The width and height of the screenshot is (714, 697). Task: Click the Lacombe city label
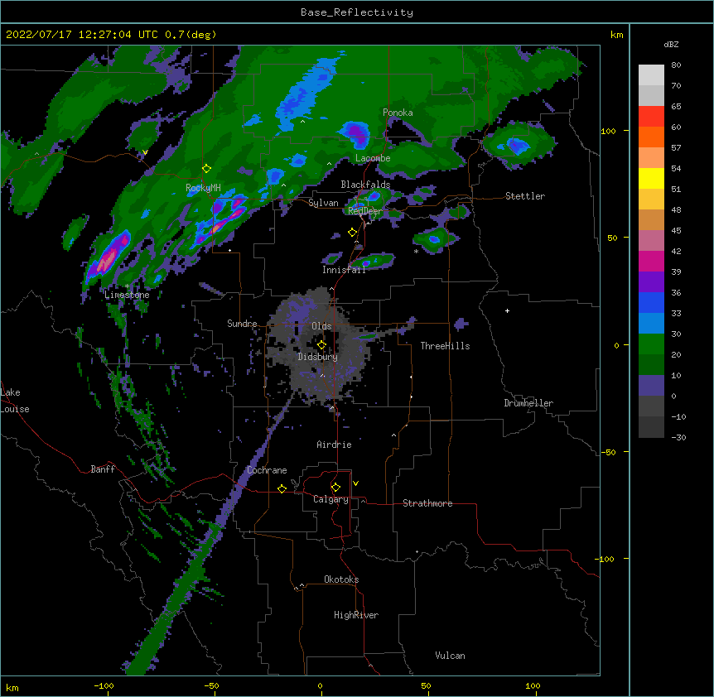pyautogui.click(x=373, y=158)
